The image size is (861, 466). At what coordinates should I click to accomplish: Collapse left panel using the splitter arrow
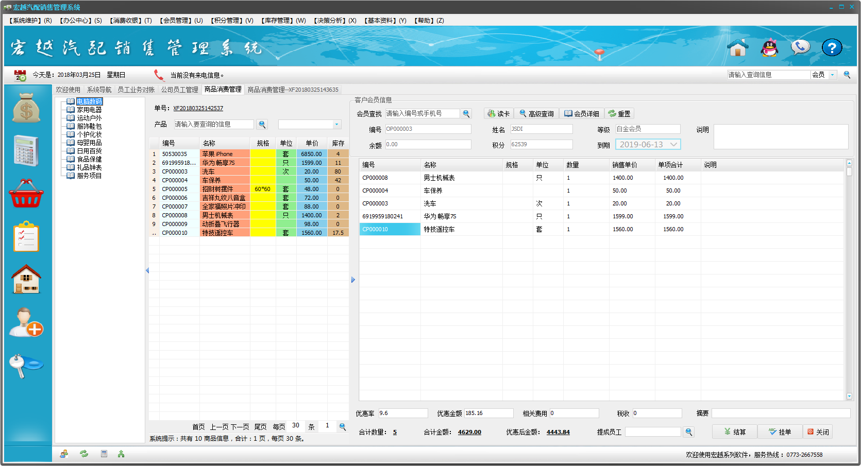(x=147, y=270)
